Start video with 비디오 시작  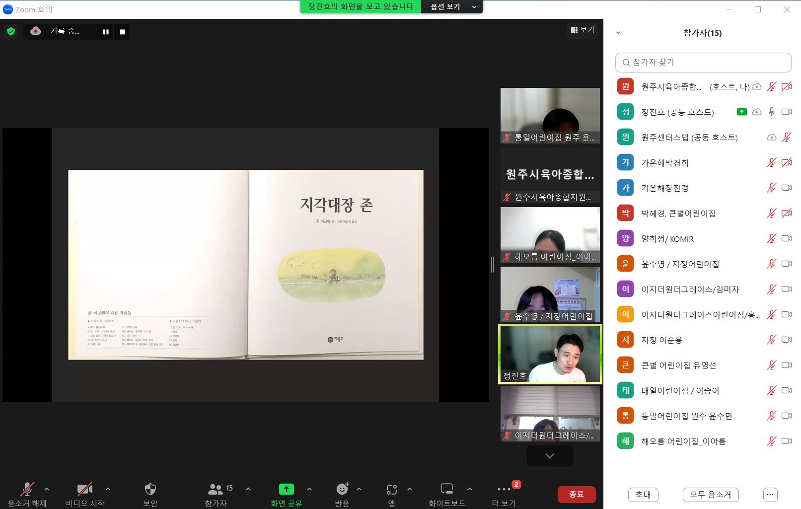pyautogui.click(x=85, y=495)
